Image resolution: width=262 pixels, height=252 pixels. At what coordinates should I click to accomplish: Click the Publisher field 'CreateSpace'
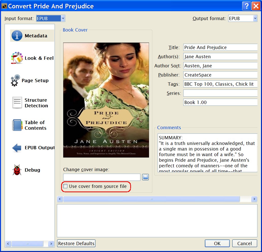[x=220, y=75]
